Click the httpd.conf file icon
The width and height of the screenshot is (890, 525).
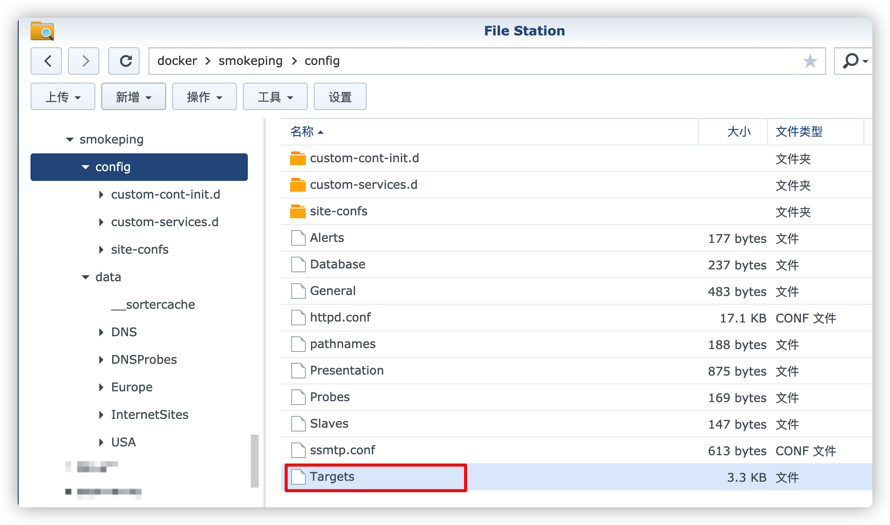pos(297,318)
